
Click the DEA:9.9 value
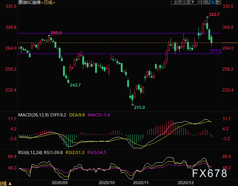click(x=77, y=115)
